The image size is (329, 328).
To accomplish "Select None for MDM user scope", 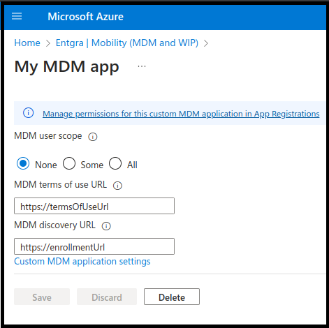I will coord(23,163).
